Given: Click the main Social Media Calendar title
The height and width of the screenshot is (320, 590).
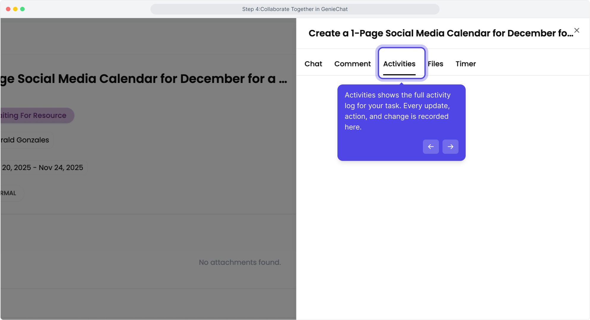Looking at the screenshot, I should click(144, 79).
